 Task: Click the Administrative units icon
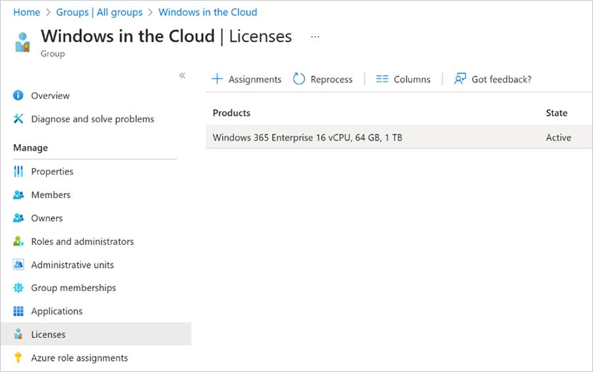(x=18, y=265)
